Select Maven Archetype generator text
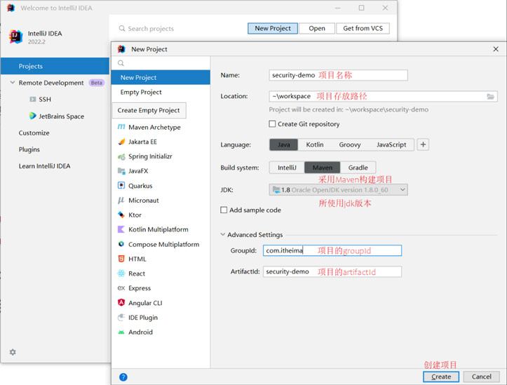Viewport: 507px width, 385px height. pyautogui.click(x=154, y=127)
